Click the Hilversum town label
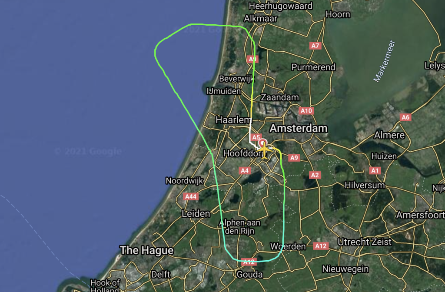The image size is (445, 292). tap(365, 185)
